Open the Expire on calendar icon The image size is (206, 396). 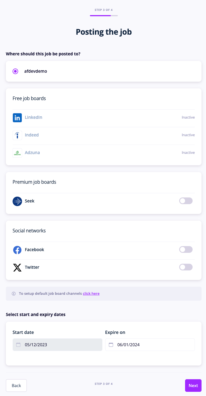[x=111, y=345]
